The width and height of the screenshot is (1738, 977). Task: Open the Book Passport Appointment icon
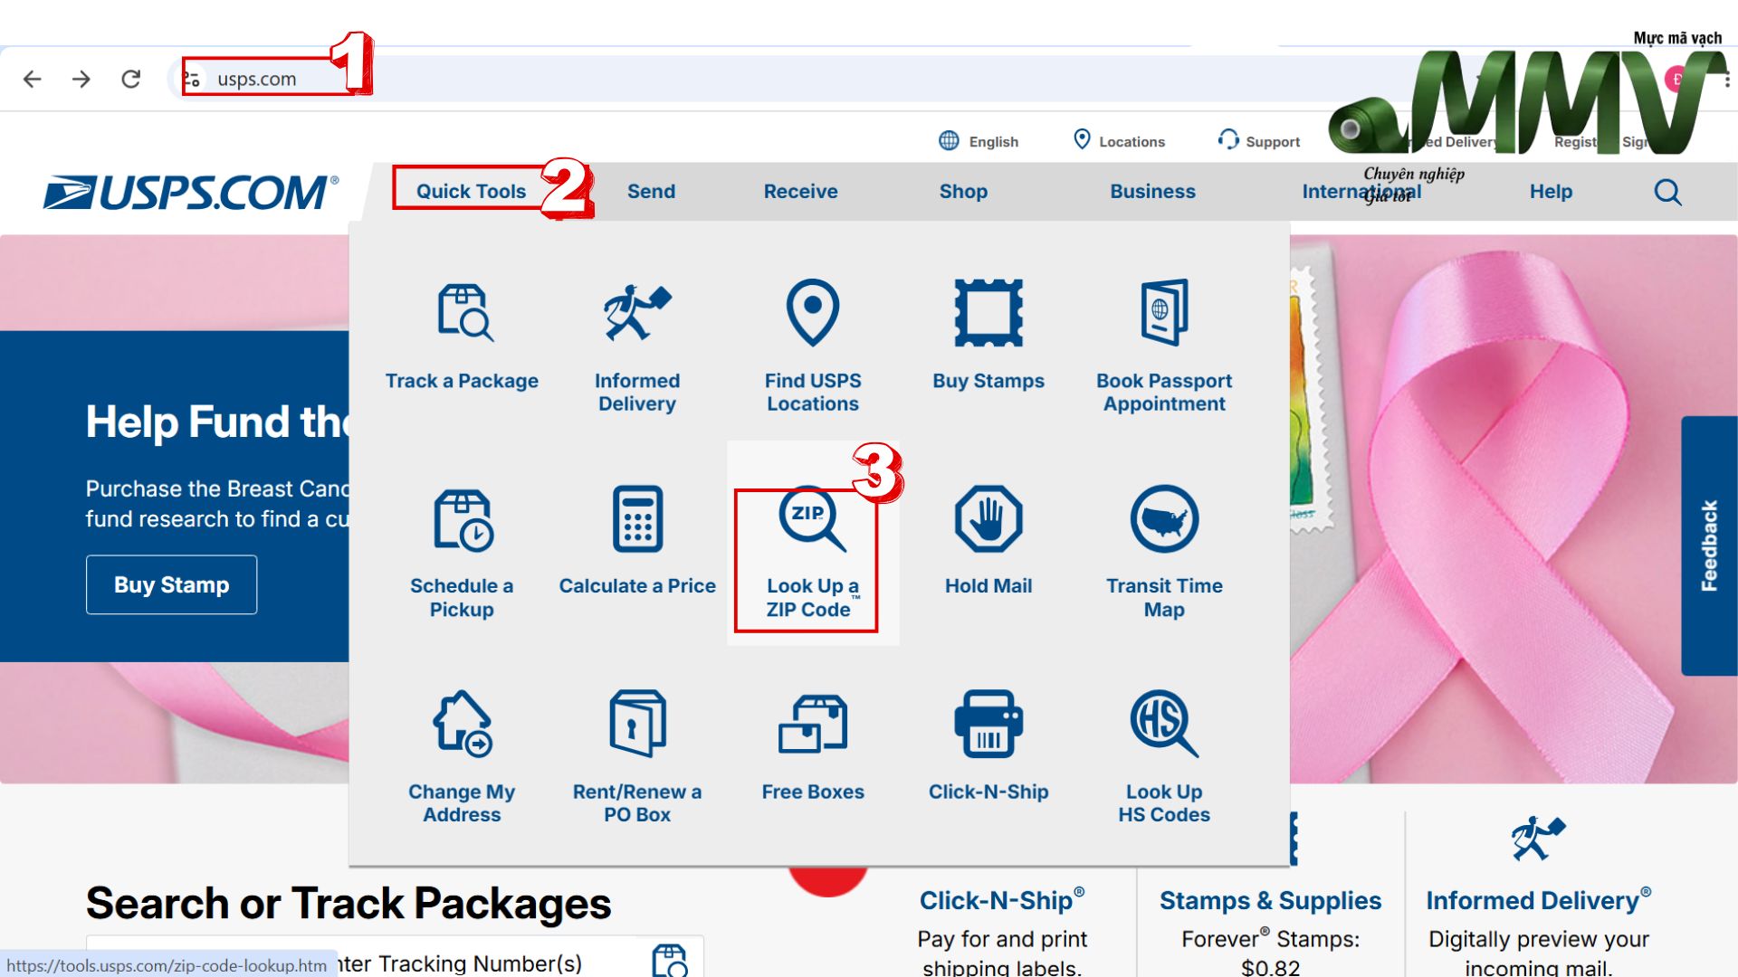click(x=1164, y=312)
